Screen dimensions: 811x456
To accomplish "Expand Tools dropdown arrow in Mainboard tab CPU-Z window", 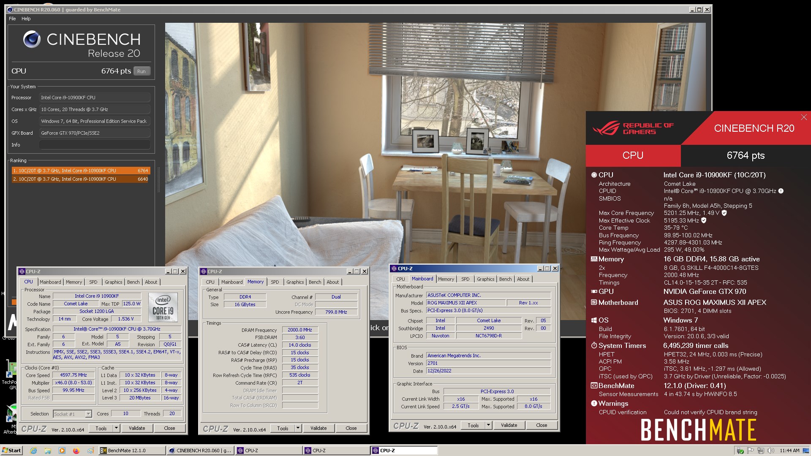I will [488, 425].
